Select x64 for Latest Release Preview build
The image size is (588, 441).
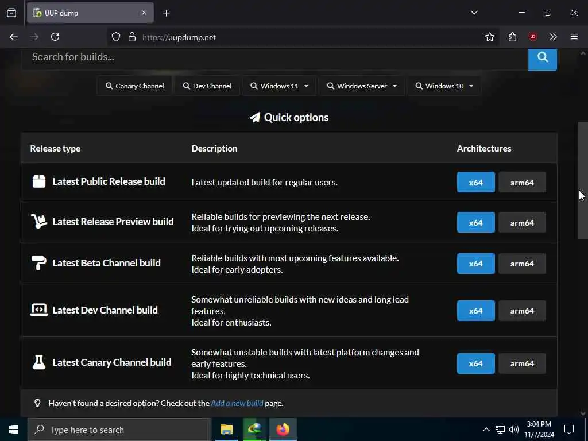(x=475, y=222)
